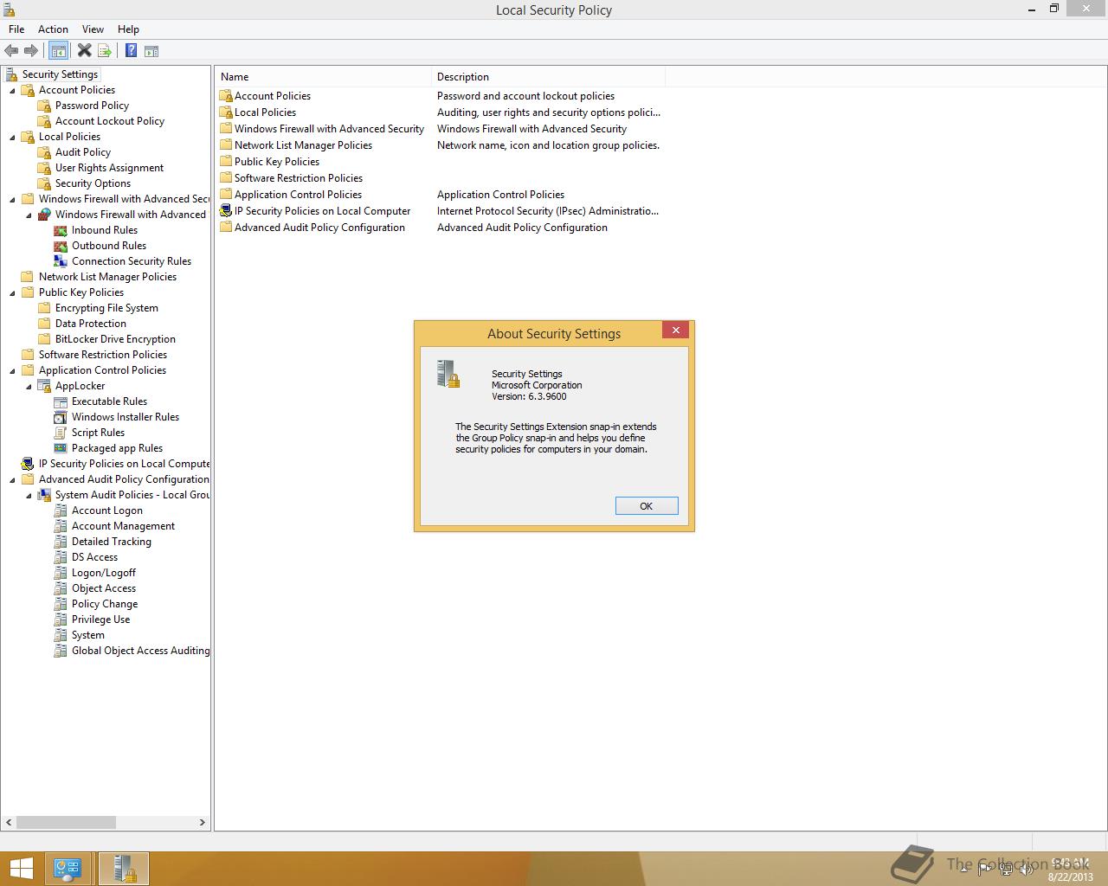Collapse the Application Control Policies tree node
This screenshot has width=1108, height=886.
click(12, 371)
